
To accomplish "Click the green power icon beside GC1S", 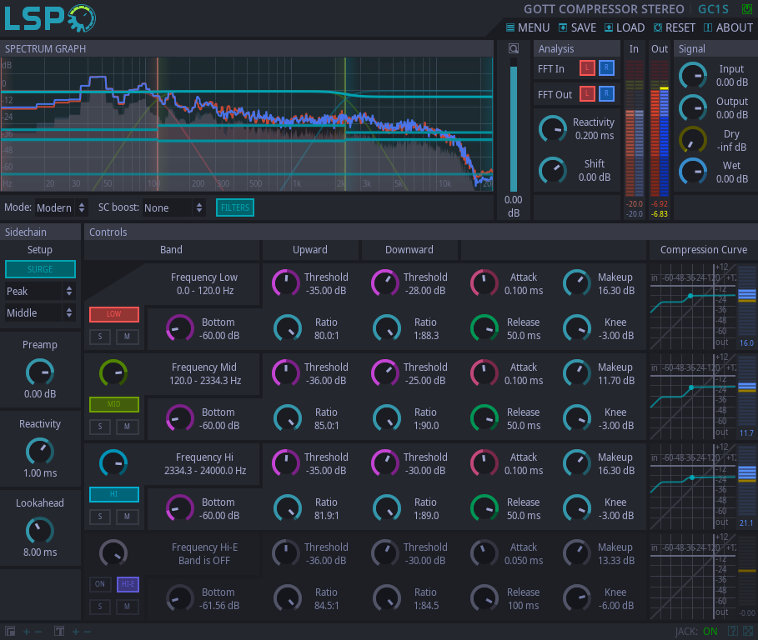I will (747, 8).
